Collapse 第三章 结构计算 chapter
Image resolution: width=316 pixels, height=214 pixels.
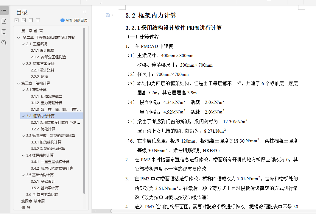[18, 83]
